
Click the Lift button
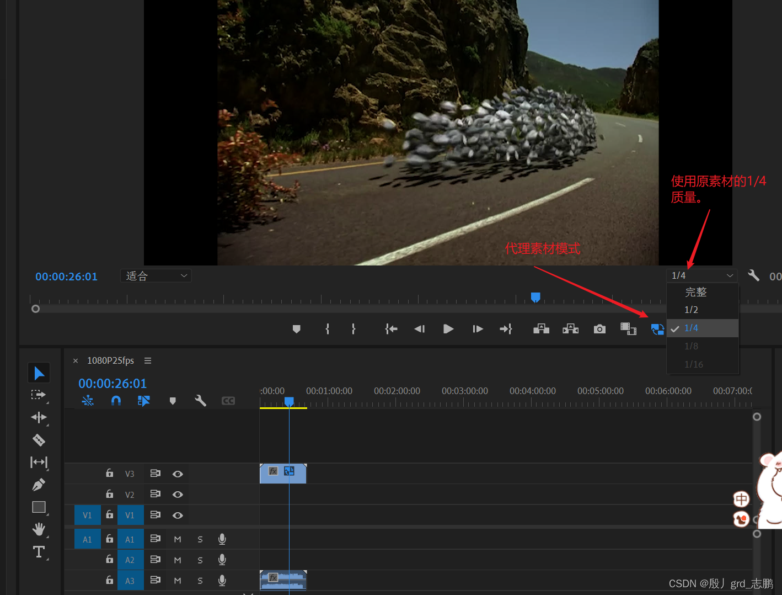point(541,329)
